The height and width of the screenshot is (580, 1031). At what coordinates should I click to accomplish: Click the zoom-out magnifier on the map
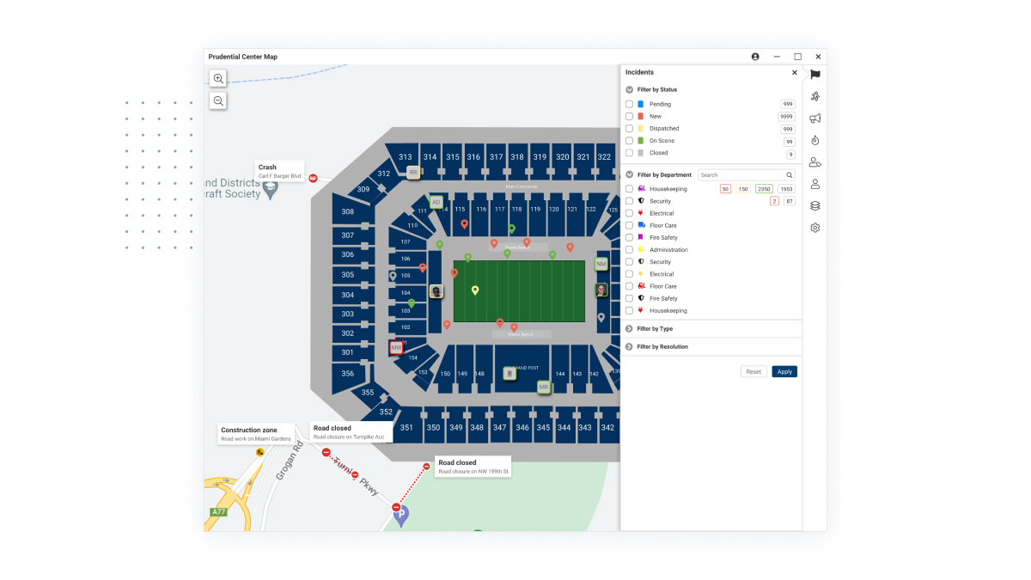point(218,101)
